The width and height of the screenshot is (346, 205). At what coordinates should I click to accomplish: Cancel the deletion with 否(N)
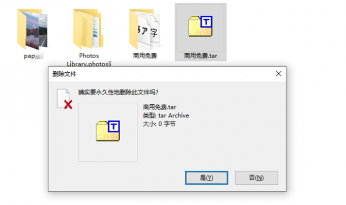pos(256,178)
